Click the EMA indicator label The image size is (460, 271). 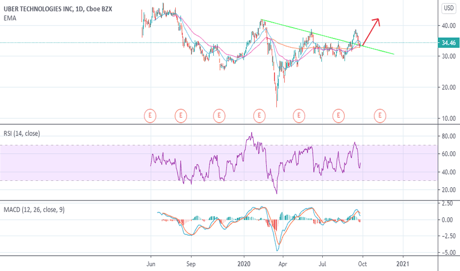point(10,18)
